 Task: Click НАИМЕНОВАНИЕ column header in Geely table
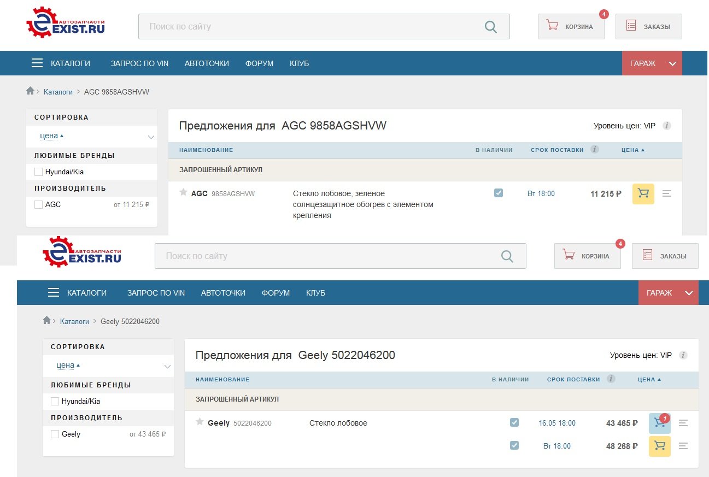pos(222,379)
